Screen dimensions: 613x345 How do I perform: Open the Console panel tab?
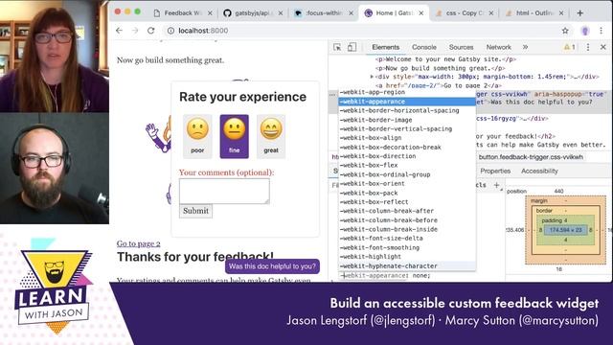pos(423,47)
